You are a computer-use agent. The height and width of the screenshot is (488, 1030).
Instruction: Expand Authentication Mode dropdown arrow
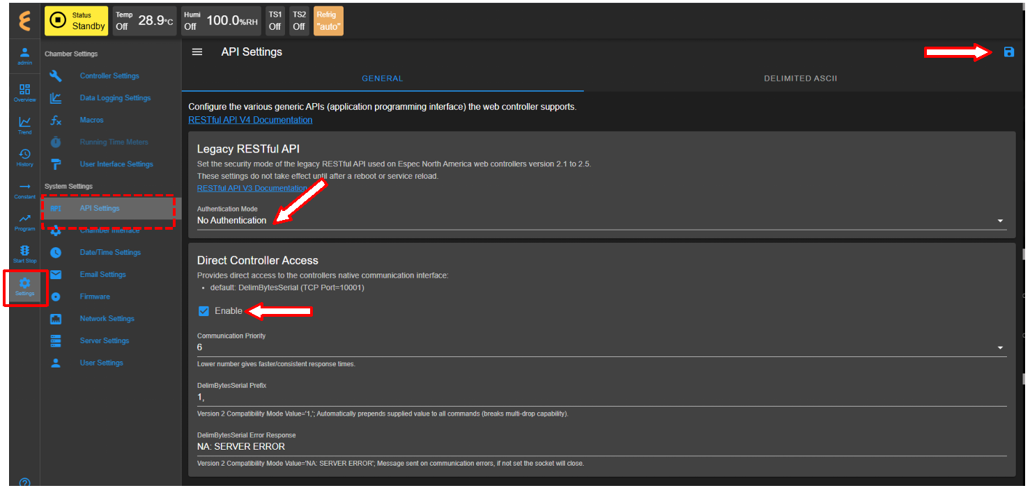(x=1000, y=221)
